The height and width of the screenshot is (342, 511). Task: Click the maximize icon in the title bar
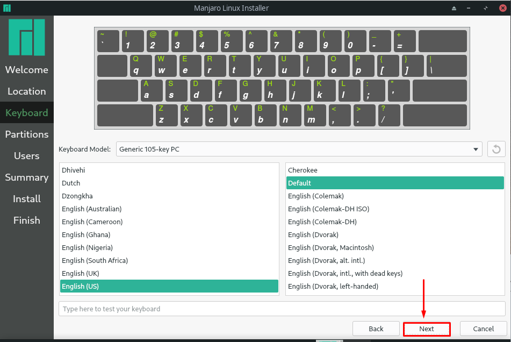486,8
